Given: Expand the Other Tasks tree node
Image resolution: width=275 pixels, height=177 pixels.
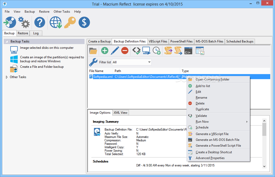Looking at the screenshot, I should [x=7, y=77].
